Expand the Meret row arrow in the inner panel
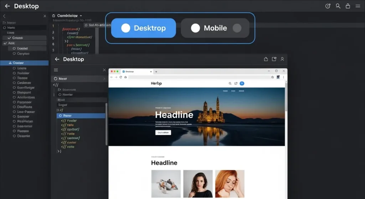 coord(104,79)
